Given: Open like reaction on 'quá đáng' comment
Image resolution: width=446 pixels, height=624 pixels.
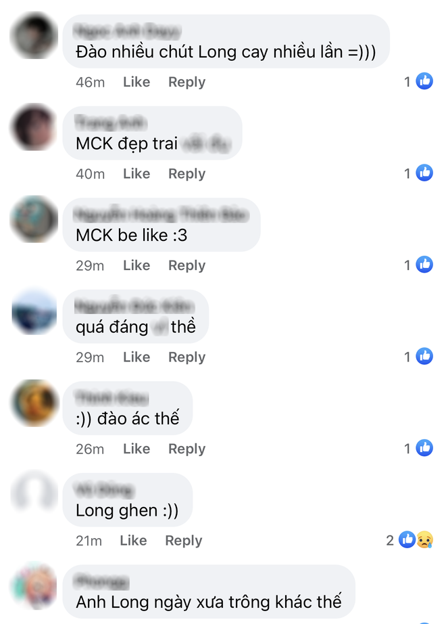Looking at the screenshot, I should pos(424,356).
